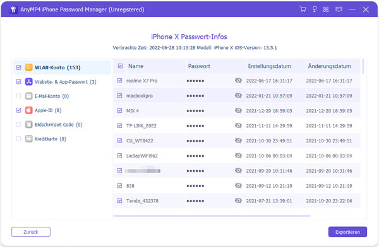Screen dimensions: 379x247
Task: Check the Bildschirmzeit-Code checkbox
Action: coord(18,125)
